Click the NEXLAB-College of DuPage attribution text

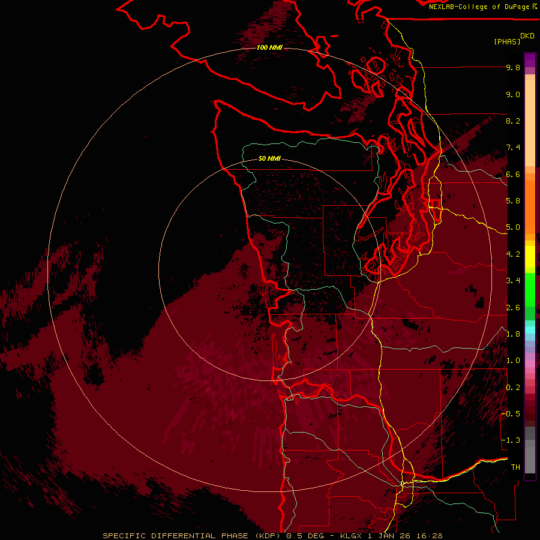(480, 7)
